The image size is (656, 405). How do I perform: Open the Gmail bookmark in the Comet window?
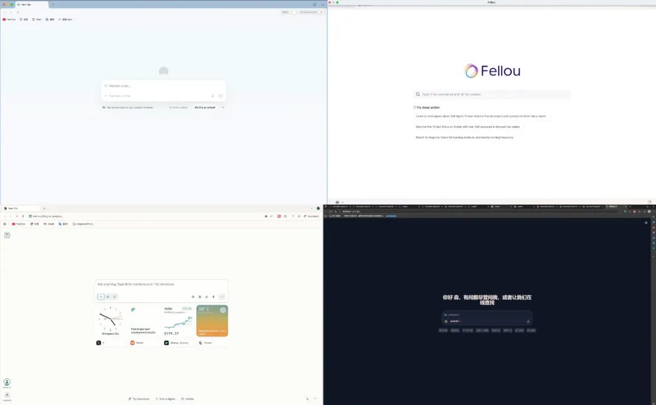pos(49,224)
